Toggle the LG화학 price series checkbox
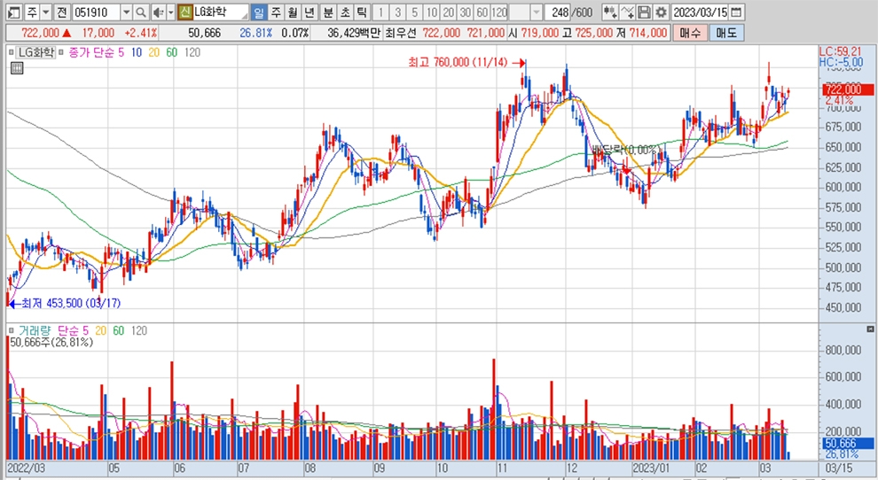 (12, 53)
